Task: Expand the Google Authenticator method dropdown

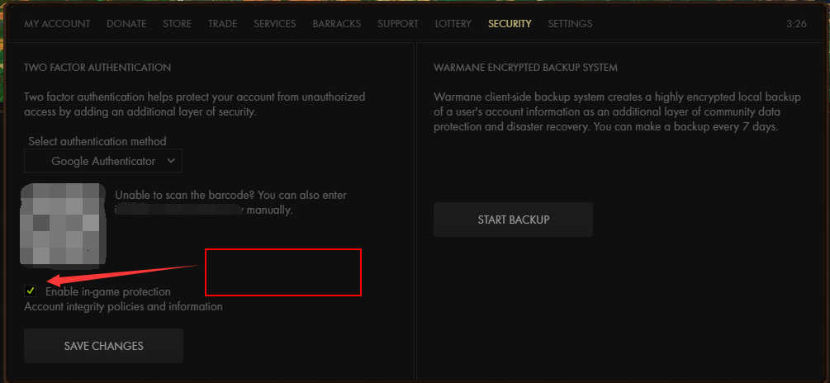Action: pyautogui.click(x=103, y=161)
